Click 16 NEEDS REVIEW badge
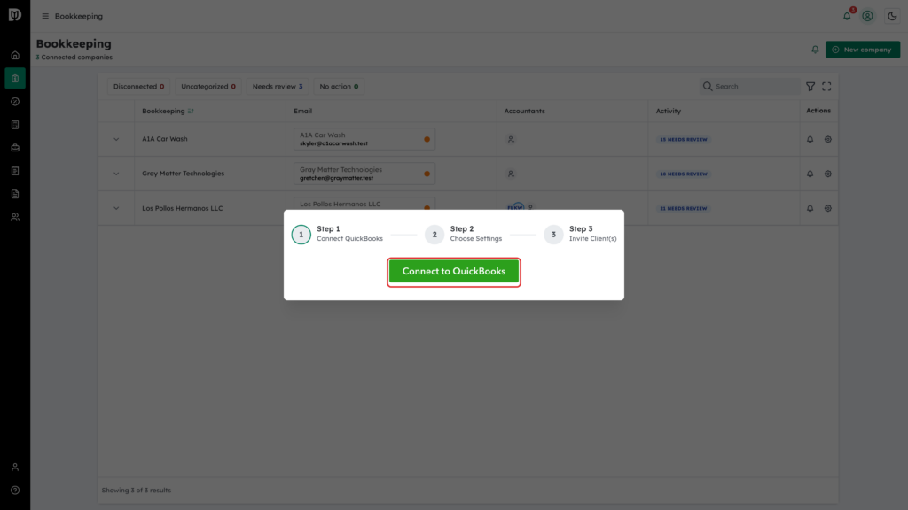The width and height of the screenshot is (908, 510). tap(684, 174)
